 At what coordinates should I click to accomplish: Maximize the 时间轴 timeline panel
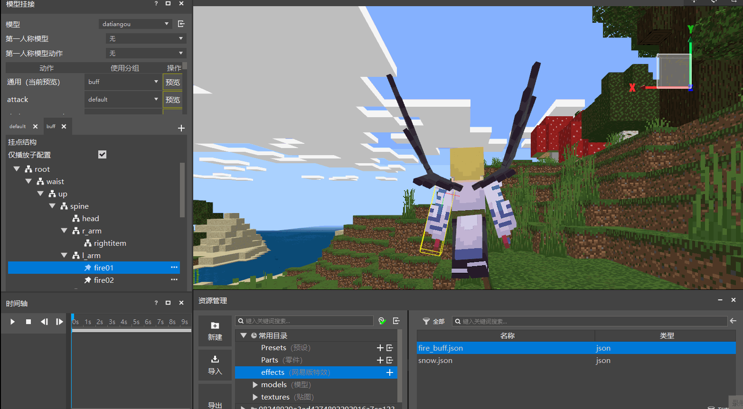pyautogui.click(x=168, y=303)
